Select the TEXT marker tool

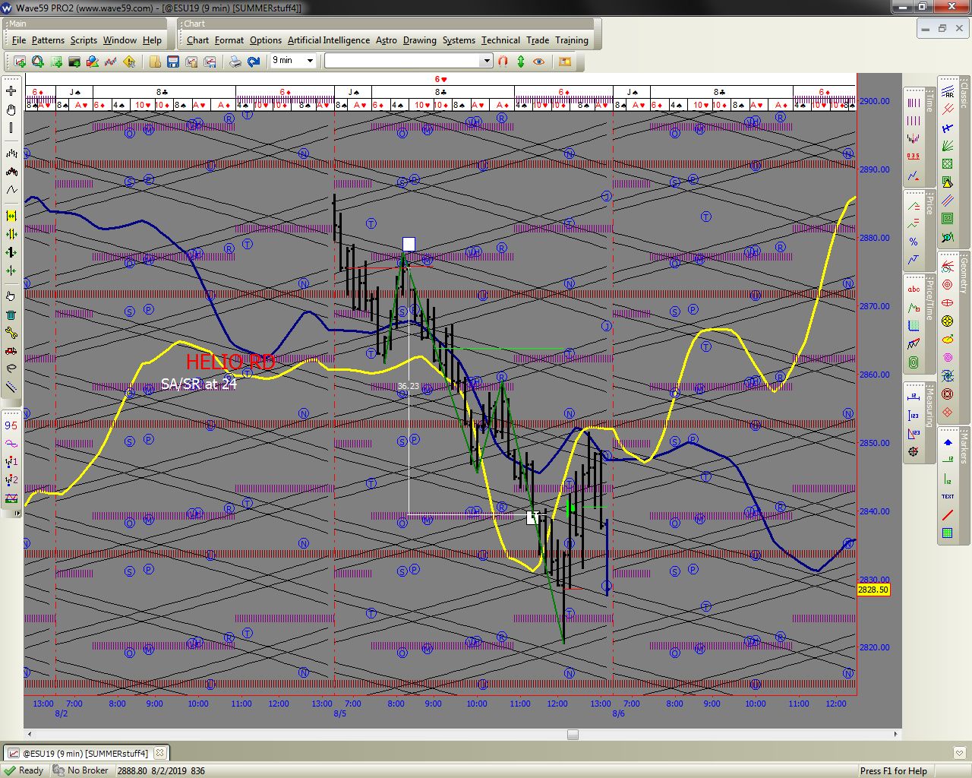point(948,497)
